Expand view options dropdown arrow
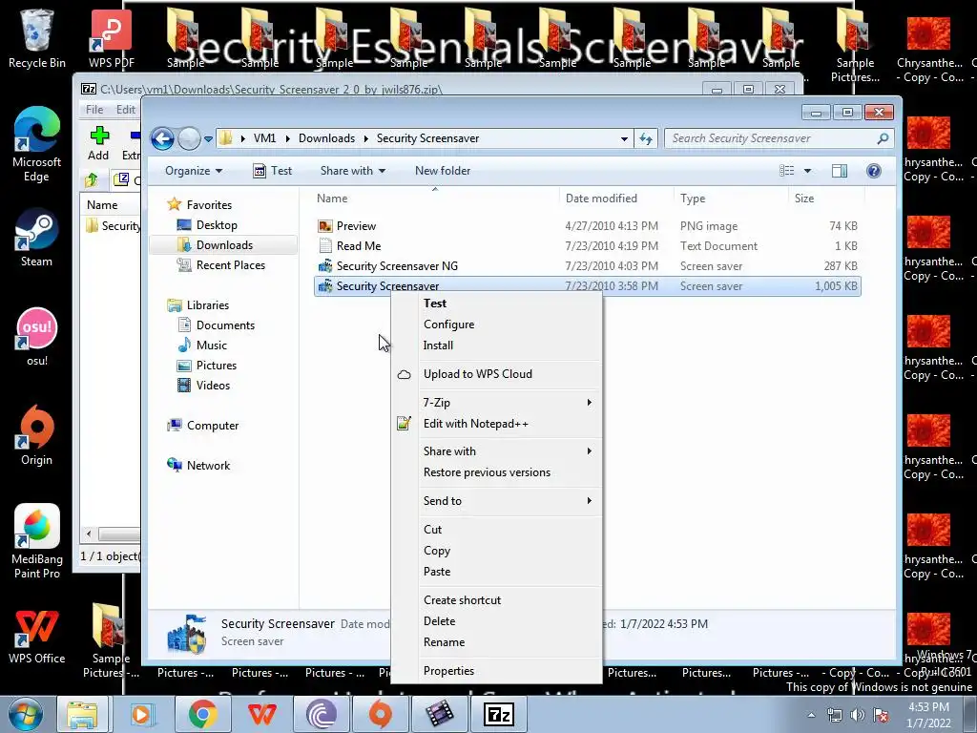The image size is (977, 733). point(807,171)
